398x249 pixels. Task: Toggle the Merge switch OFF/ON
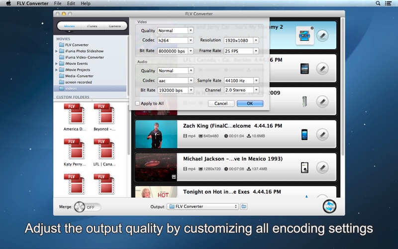(88, 207)
